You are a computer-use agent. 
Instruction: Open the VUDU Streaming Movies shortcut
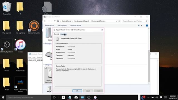click(20, 84)
